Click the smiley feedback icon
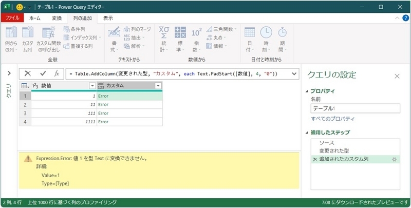The width and height of the screenshot is (411, 208). (20, 7)
